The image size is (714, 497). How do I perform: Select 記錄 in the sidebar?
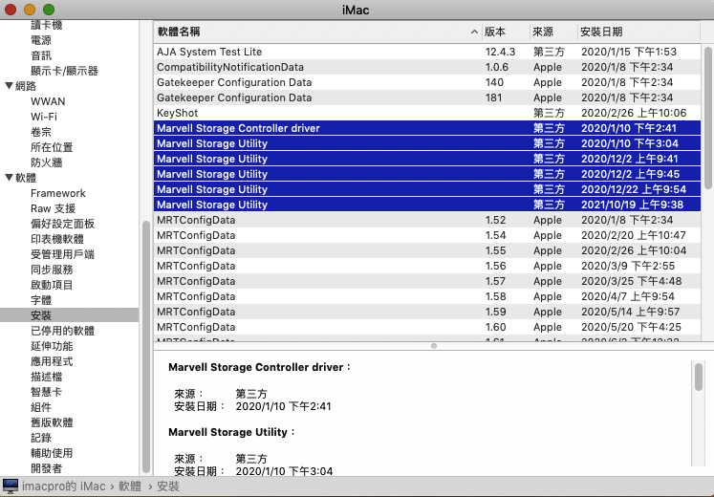point(41,438)
